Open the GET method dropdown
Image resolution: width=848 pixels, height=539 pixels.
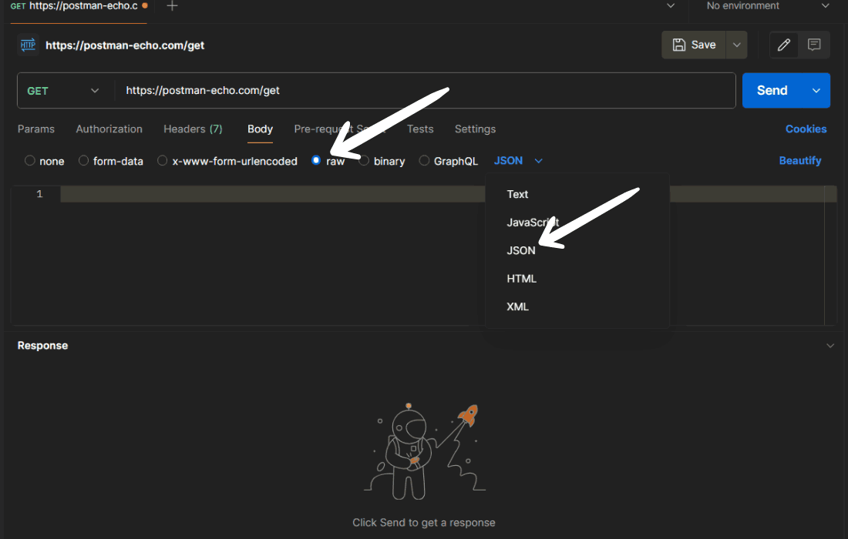64,91
